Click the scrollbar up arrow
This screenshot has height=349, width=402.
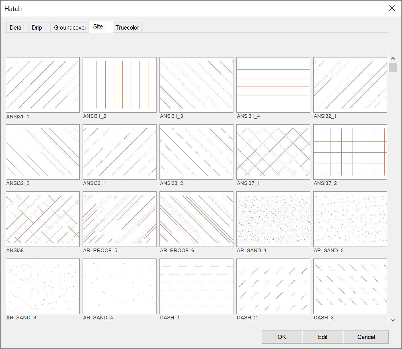393,58
